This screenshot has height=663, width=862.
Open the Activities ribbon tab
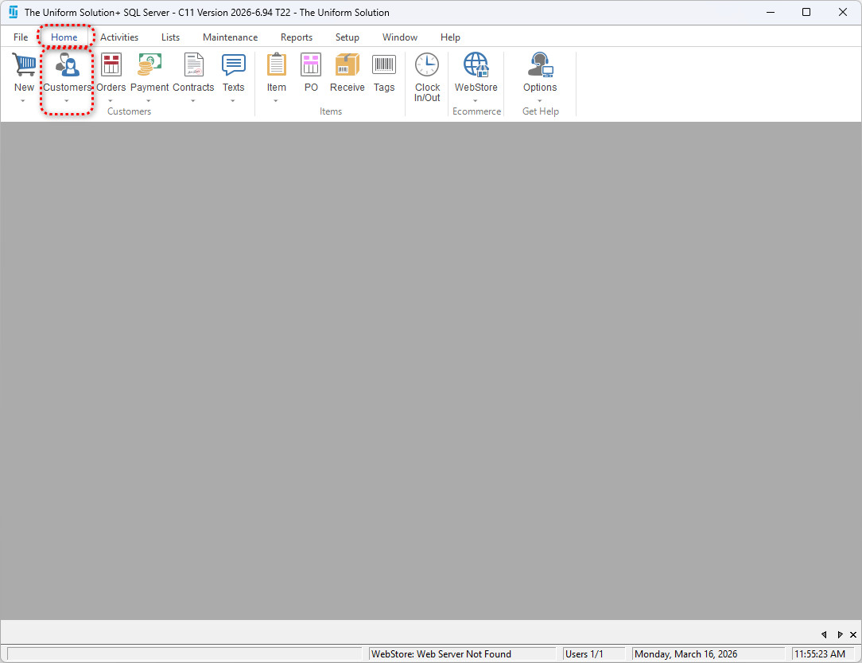(x=119, y=37)
